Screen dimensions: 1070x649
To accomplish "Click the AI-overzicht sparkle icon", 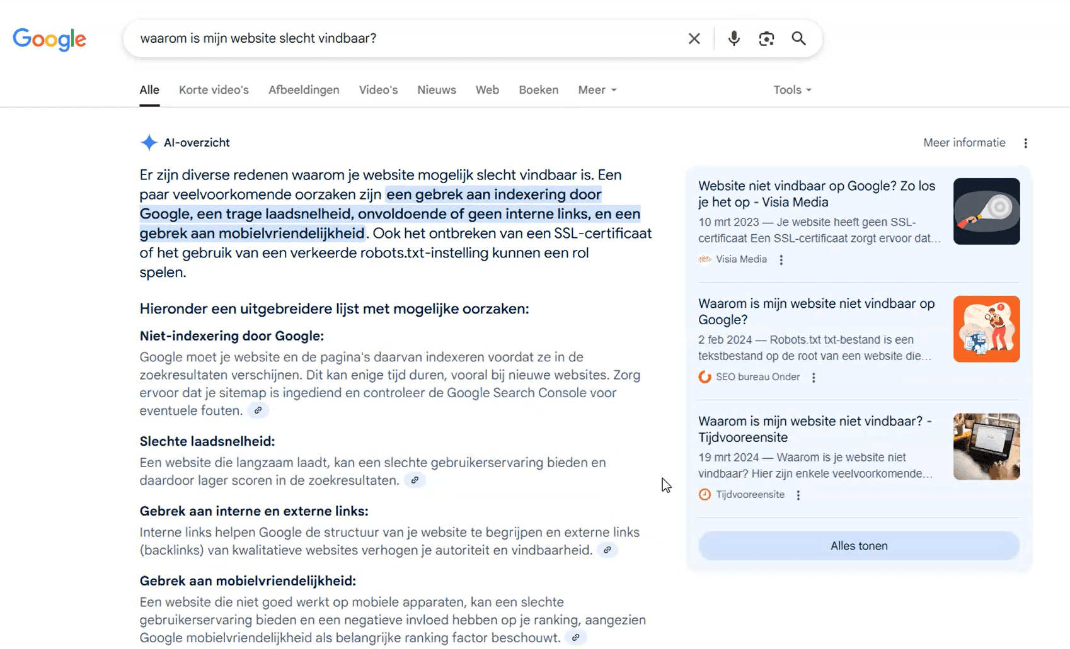I will [x=149, y=143].
